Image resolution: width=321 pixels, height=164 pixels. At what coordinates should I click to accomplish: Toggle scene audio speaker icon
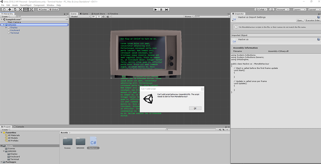click(103, 17)
